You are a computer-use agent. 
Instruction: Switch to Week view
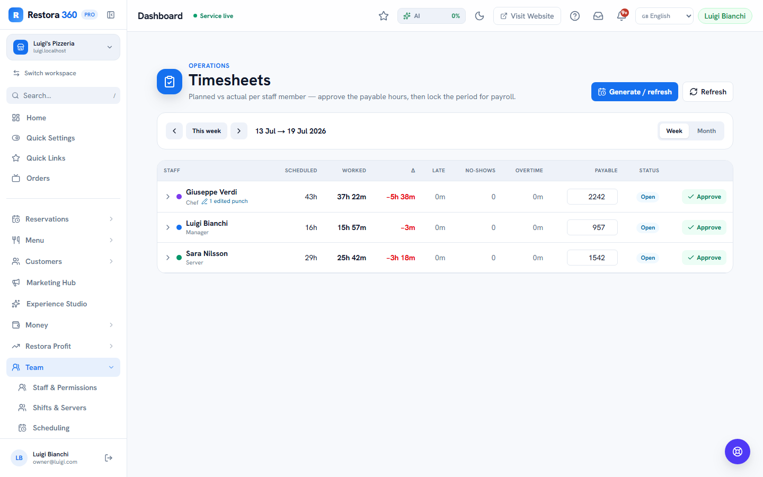click(674, 131)
